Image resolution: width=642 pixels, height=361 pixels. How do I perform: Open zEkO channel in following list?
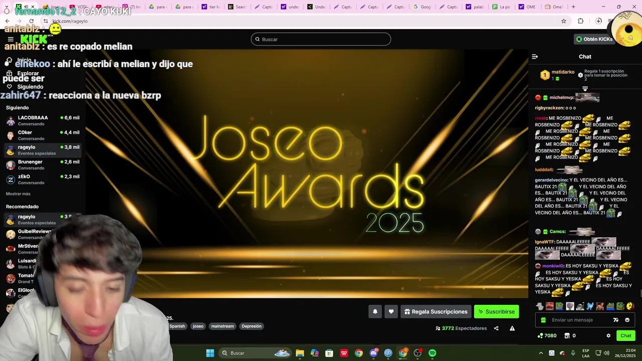[43, 179]
